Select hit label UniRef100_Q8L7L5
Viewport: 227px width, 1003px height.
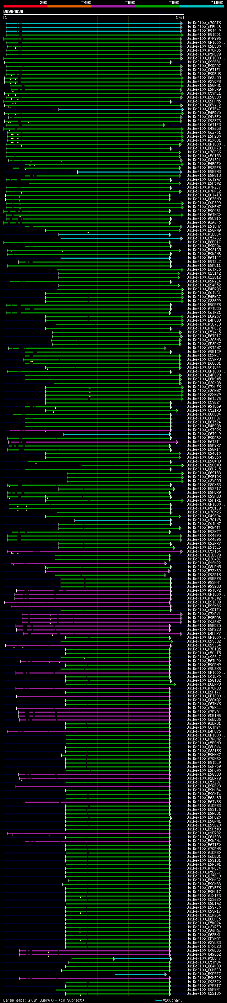[x=204, y=469]
